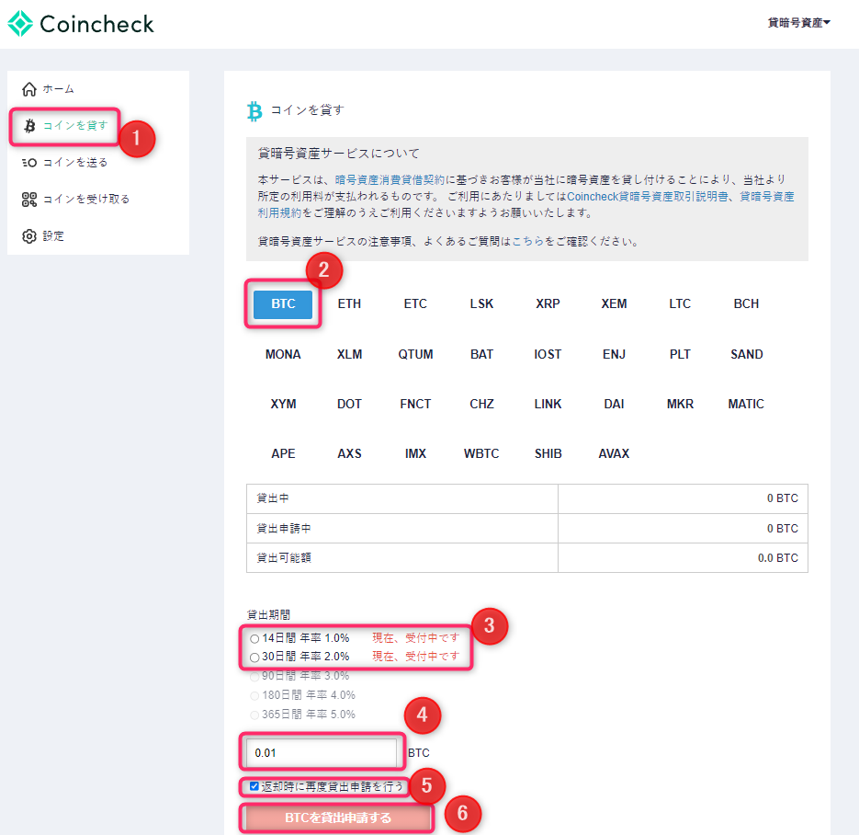Image resolution: width=859 pixels, height=835 pixels.
Task: Click the 貸出申請中 0 BTC value
Action: [x=783, y=529]
